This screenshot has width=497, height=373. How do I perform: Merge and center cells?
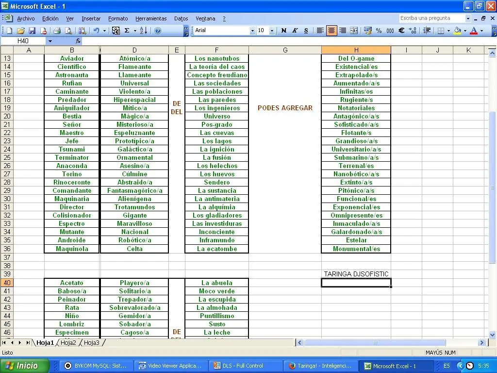click(354, 31)
